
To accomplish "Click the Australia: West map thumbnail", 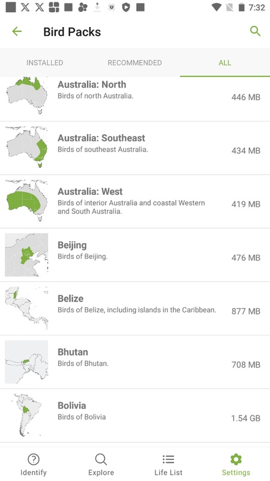I will click(26, 201).
